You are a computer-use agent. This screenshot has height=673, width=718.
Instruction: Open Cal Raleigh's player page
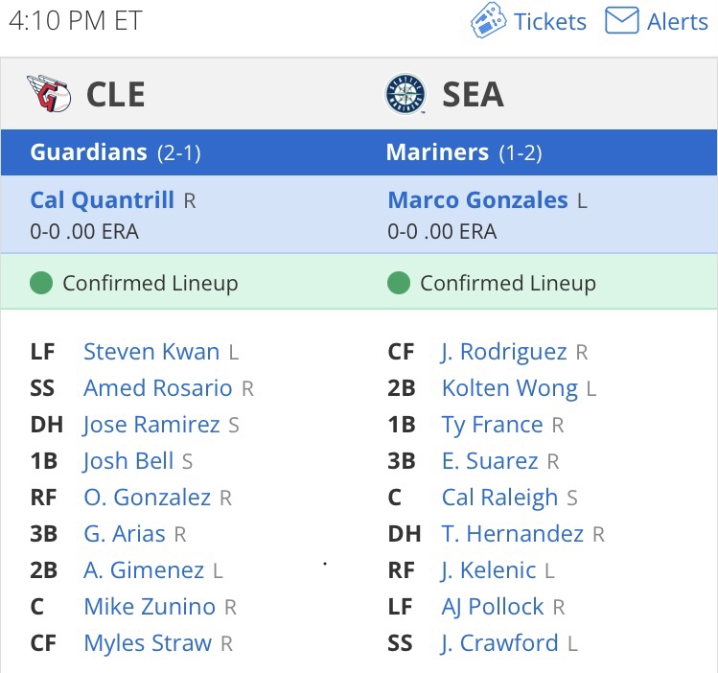499,498
